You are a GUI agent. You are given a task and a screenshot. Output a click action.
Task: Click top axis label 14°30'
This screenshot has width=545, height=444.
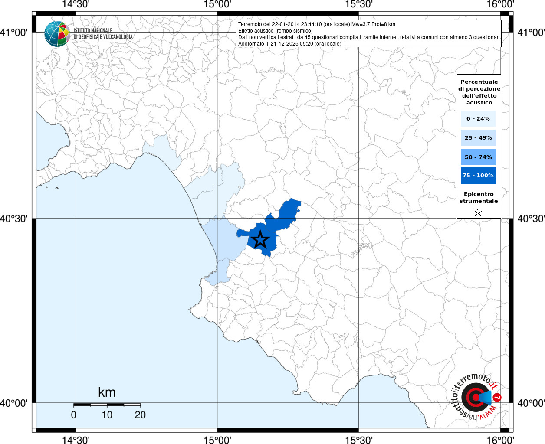pos(76,4)
